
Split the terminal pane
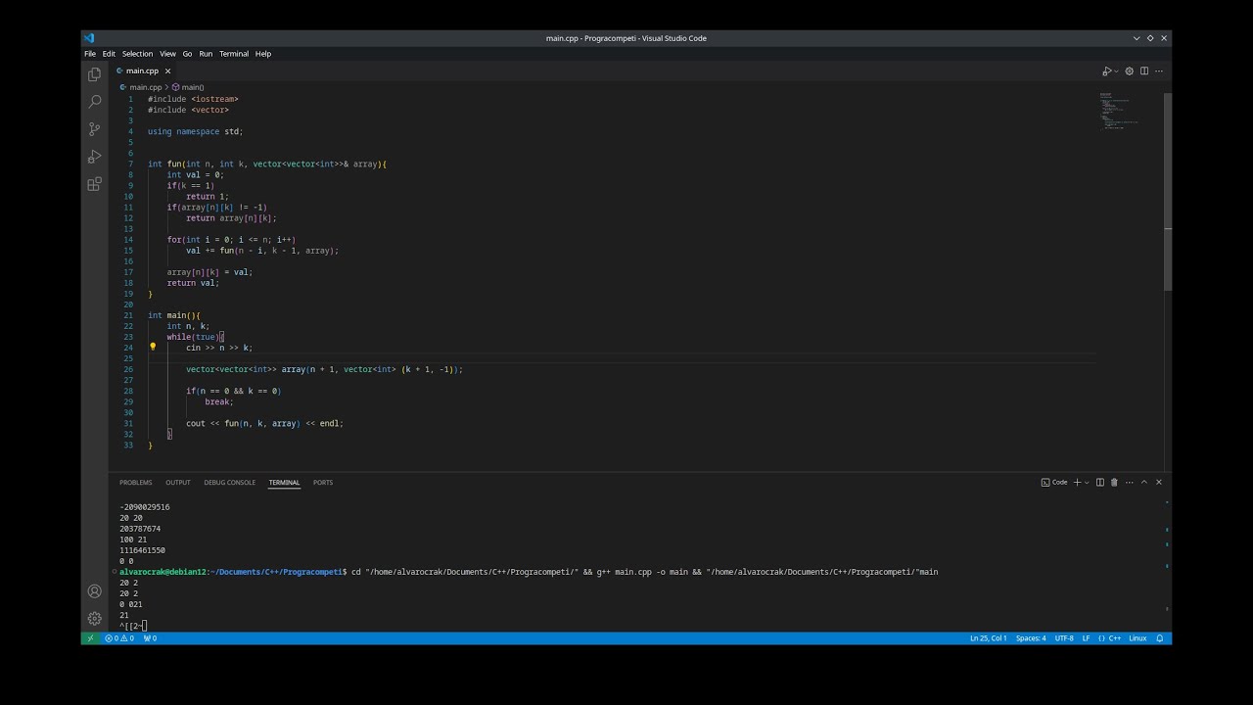pos(1099,482)
